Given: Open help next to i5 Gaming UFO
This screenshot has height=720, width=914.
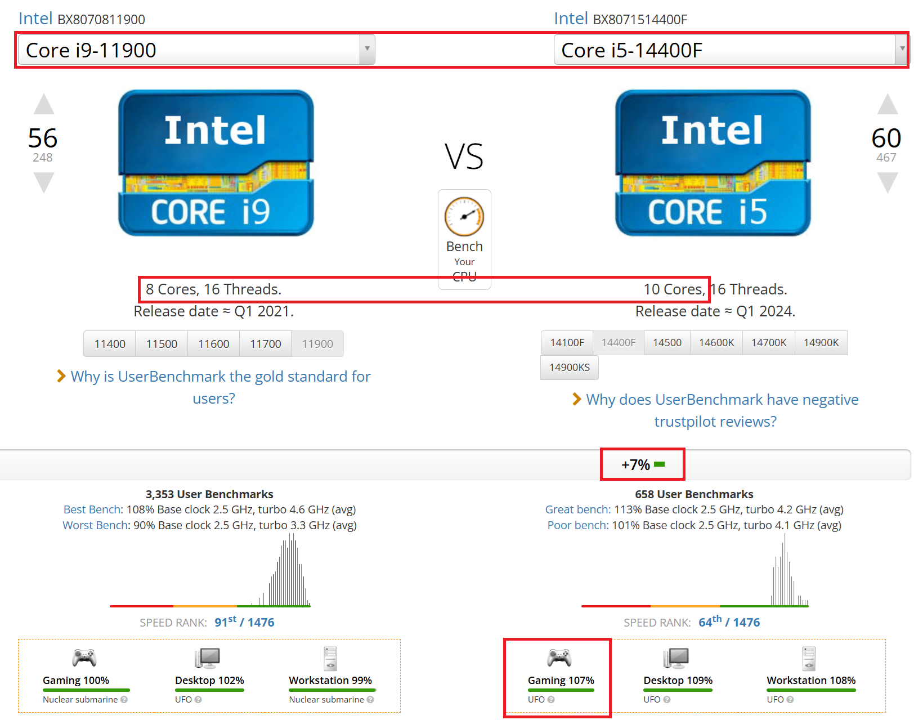Looking at the screenshot, I should point(551,700).
